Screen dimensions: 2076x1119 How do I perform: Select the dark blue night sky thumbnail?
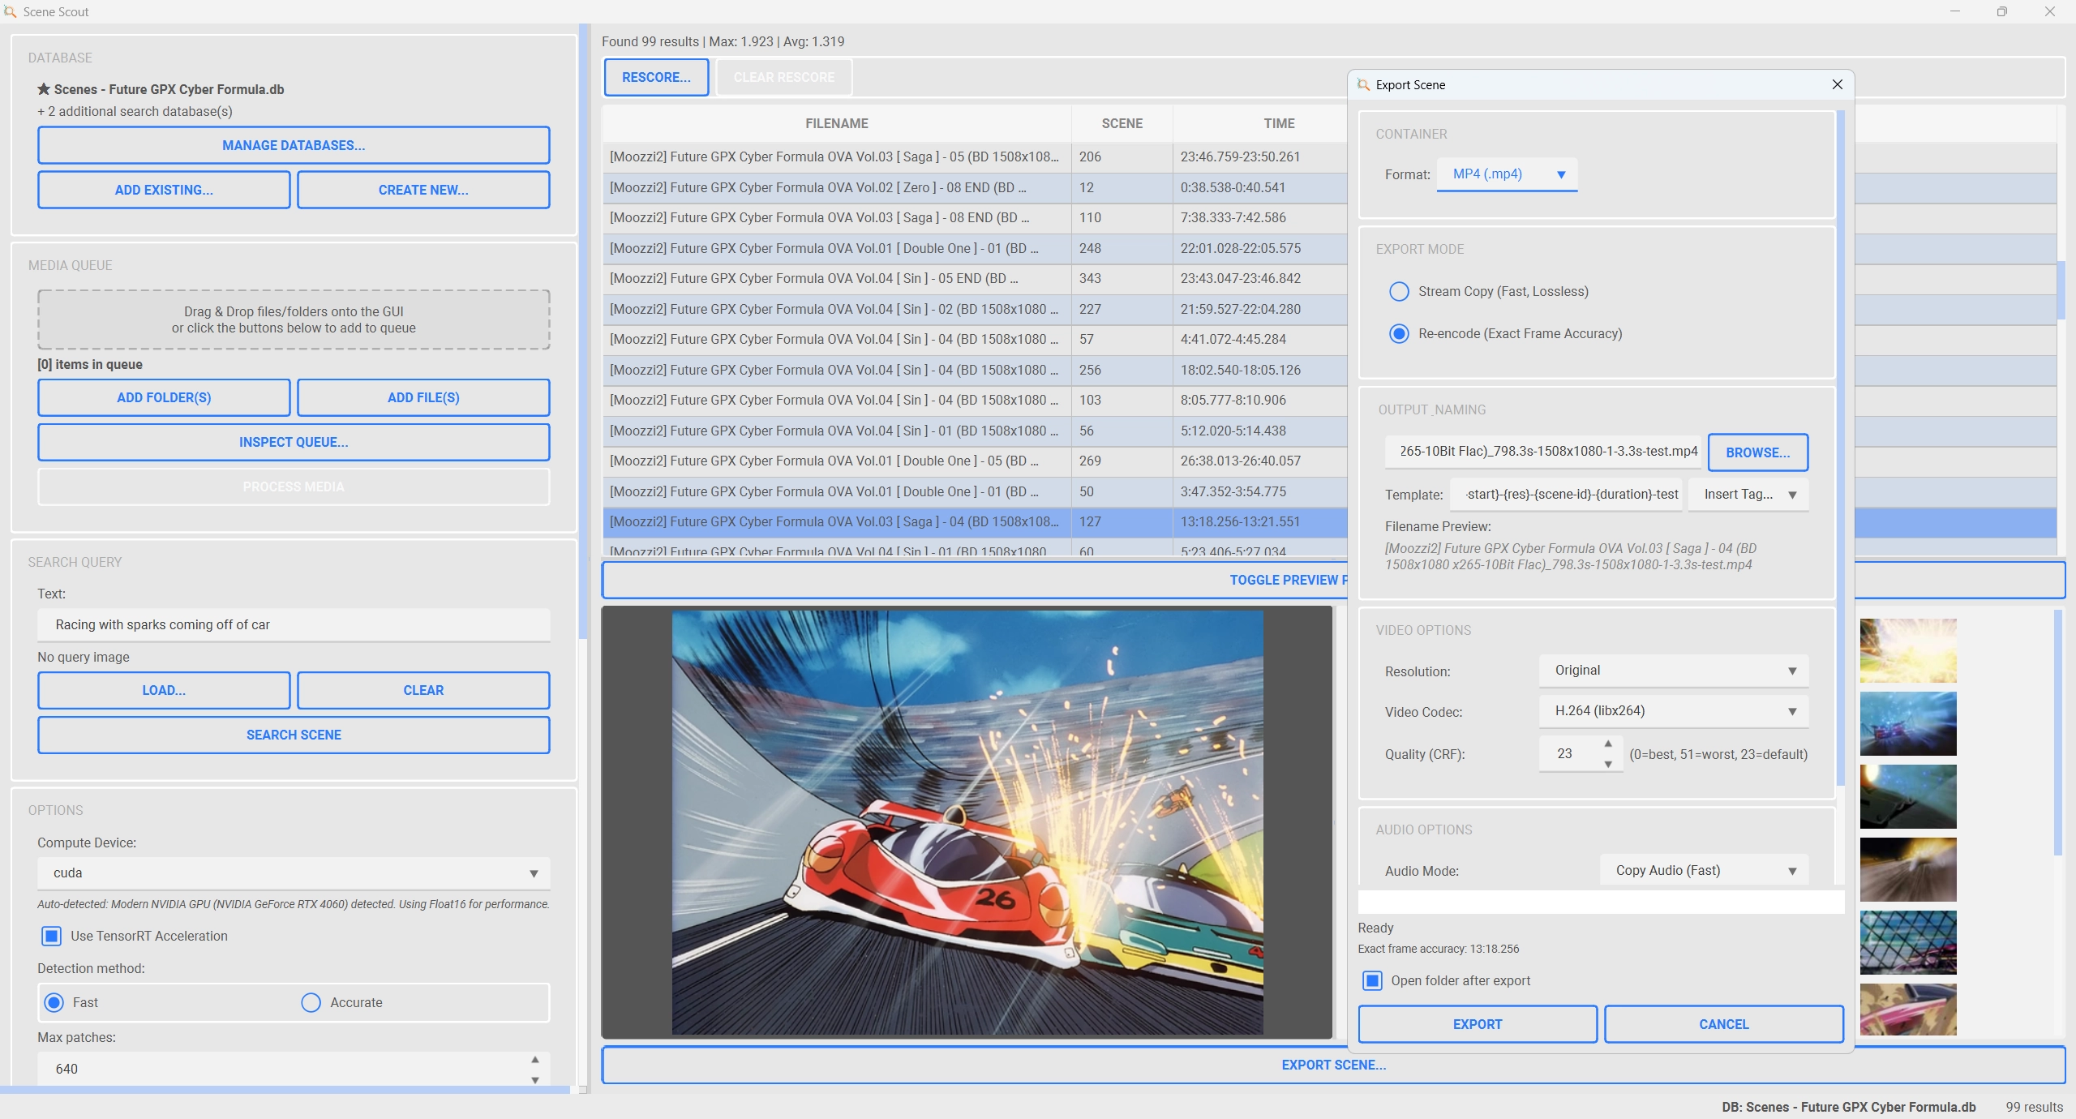(1908, 796)
